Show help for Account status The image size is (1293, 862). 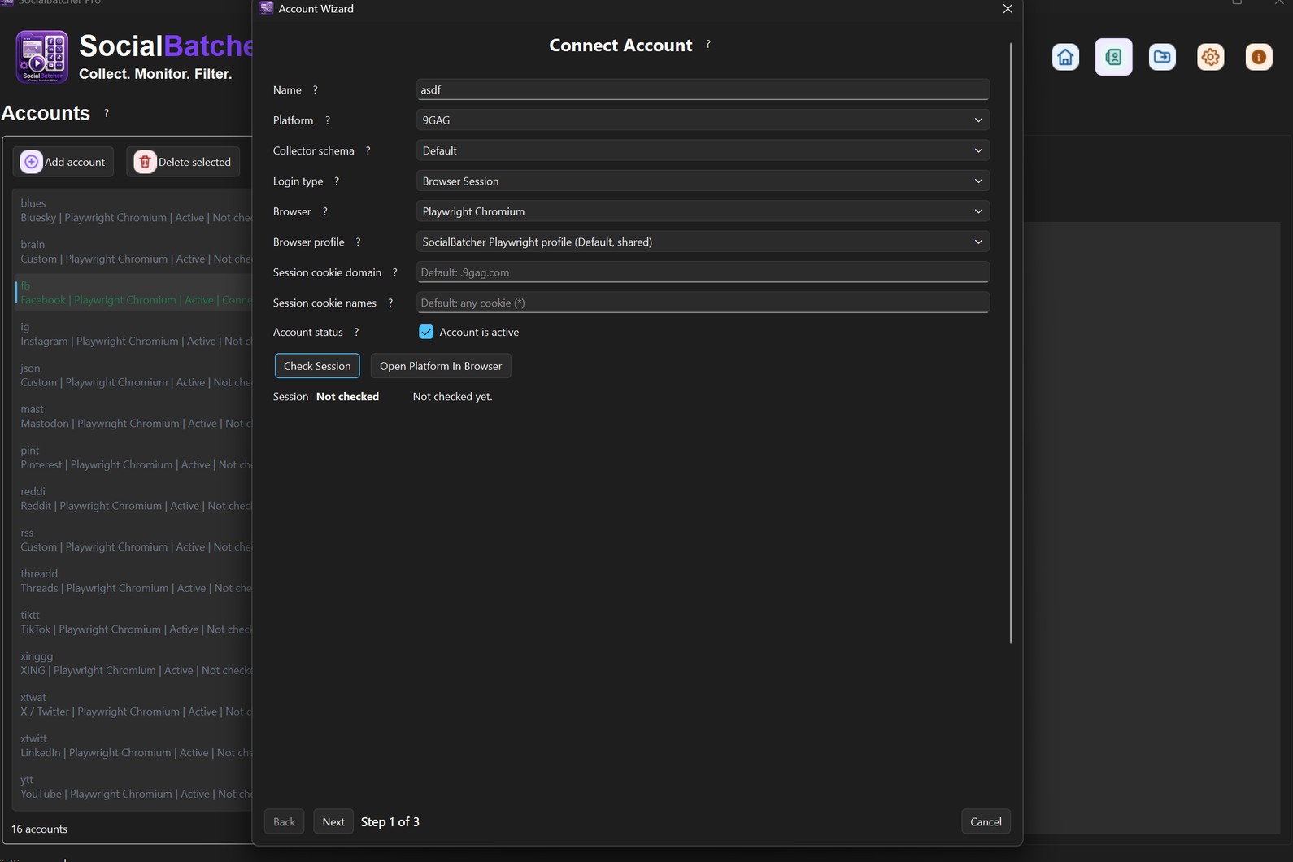pos(356,332)
